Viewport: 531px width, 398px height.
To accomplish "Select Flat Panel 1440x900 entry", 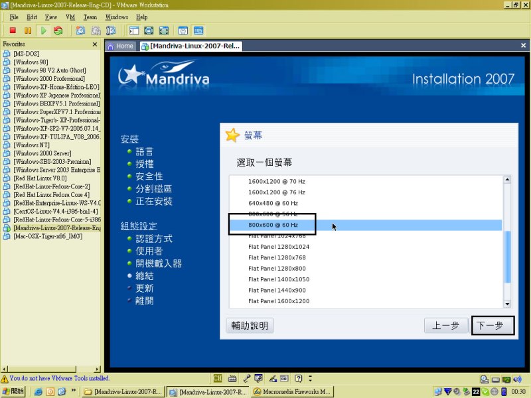I will pyautogui.click(x=366, y=290).
